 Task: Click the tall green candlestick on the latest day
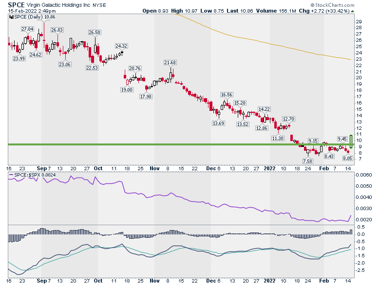pyautogui.click(x=351, y=142)
